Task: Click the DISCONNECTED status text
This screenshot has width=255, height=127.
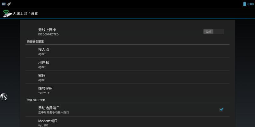Action: pos(48,34)
